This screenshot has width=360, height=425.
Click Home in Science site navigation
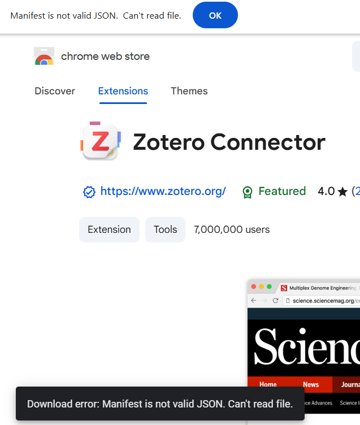click(268, 384)
